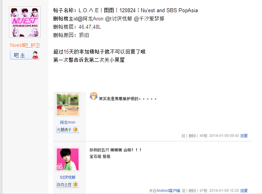This screenshot has height=194, width=262.
Task: Click the 大腿虎子 level 4 badge
Action: (68, 129)
